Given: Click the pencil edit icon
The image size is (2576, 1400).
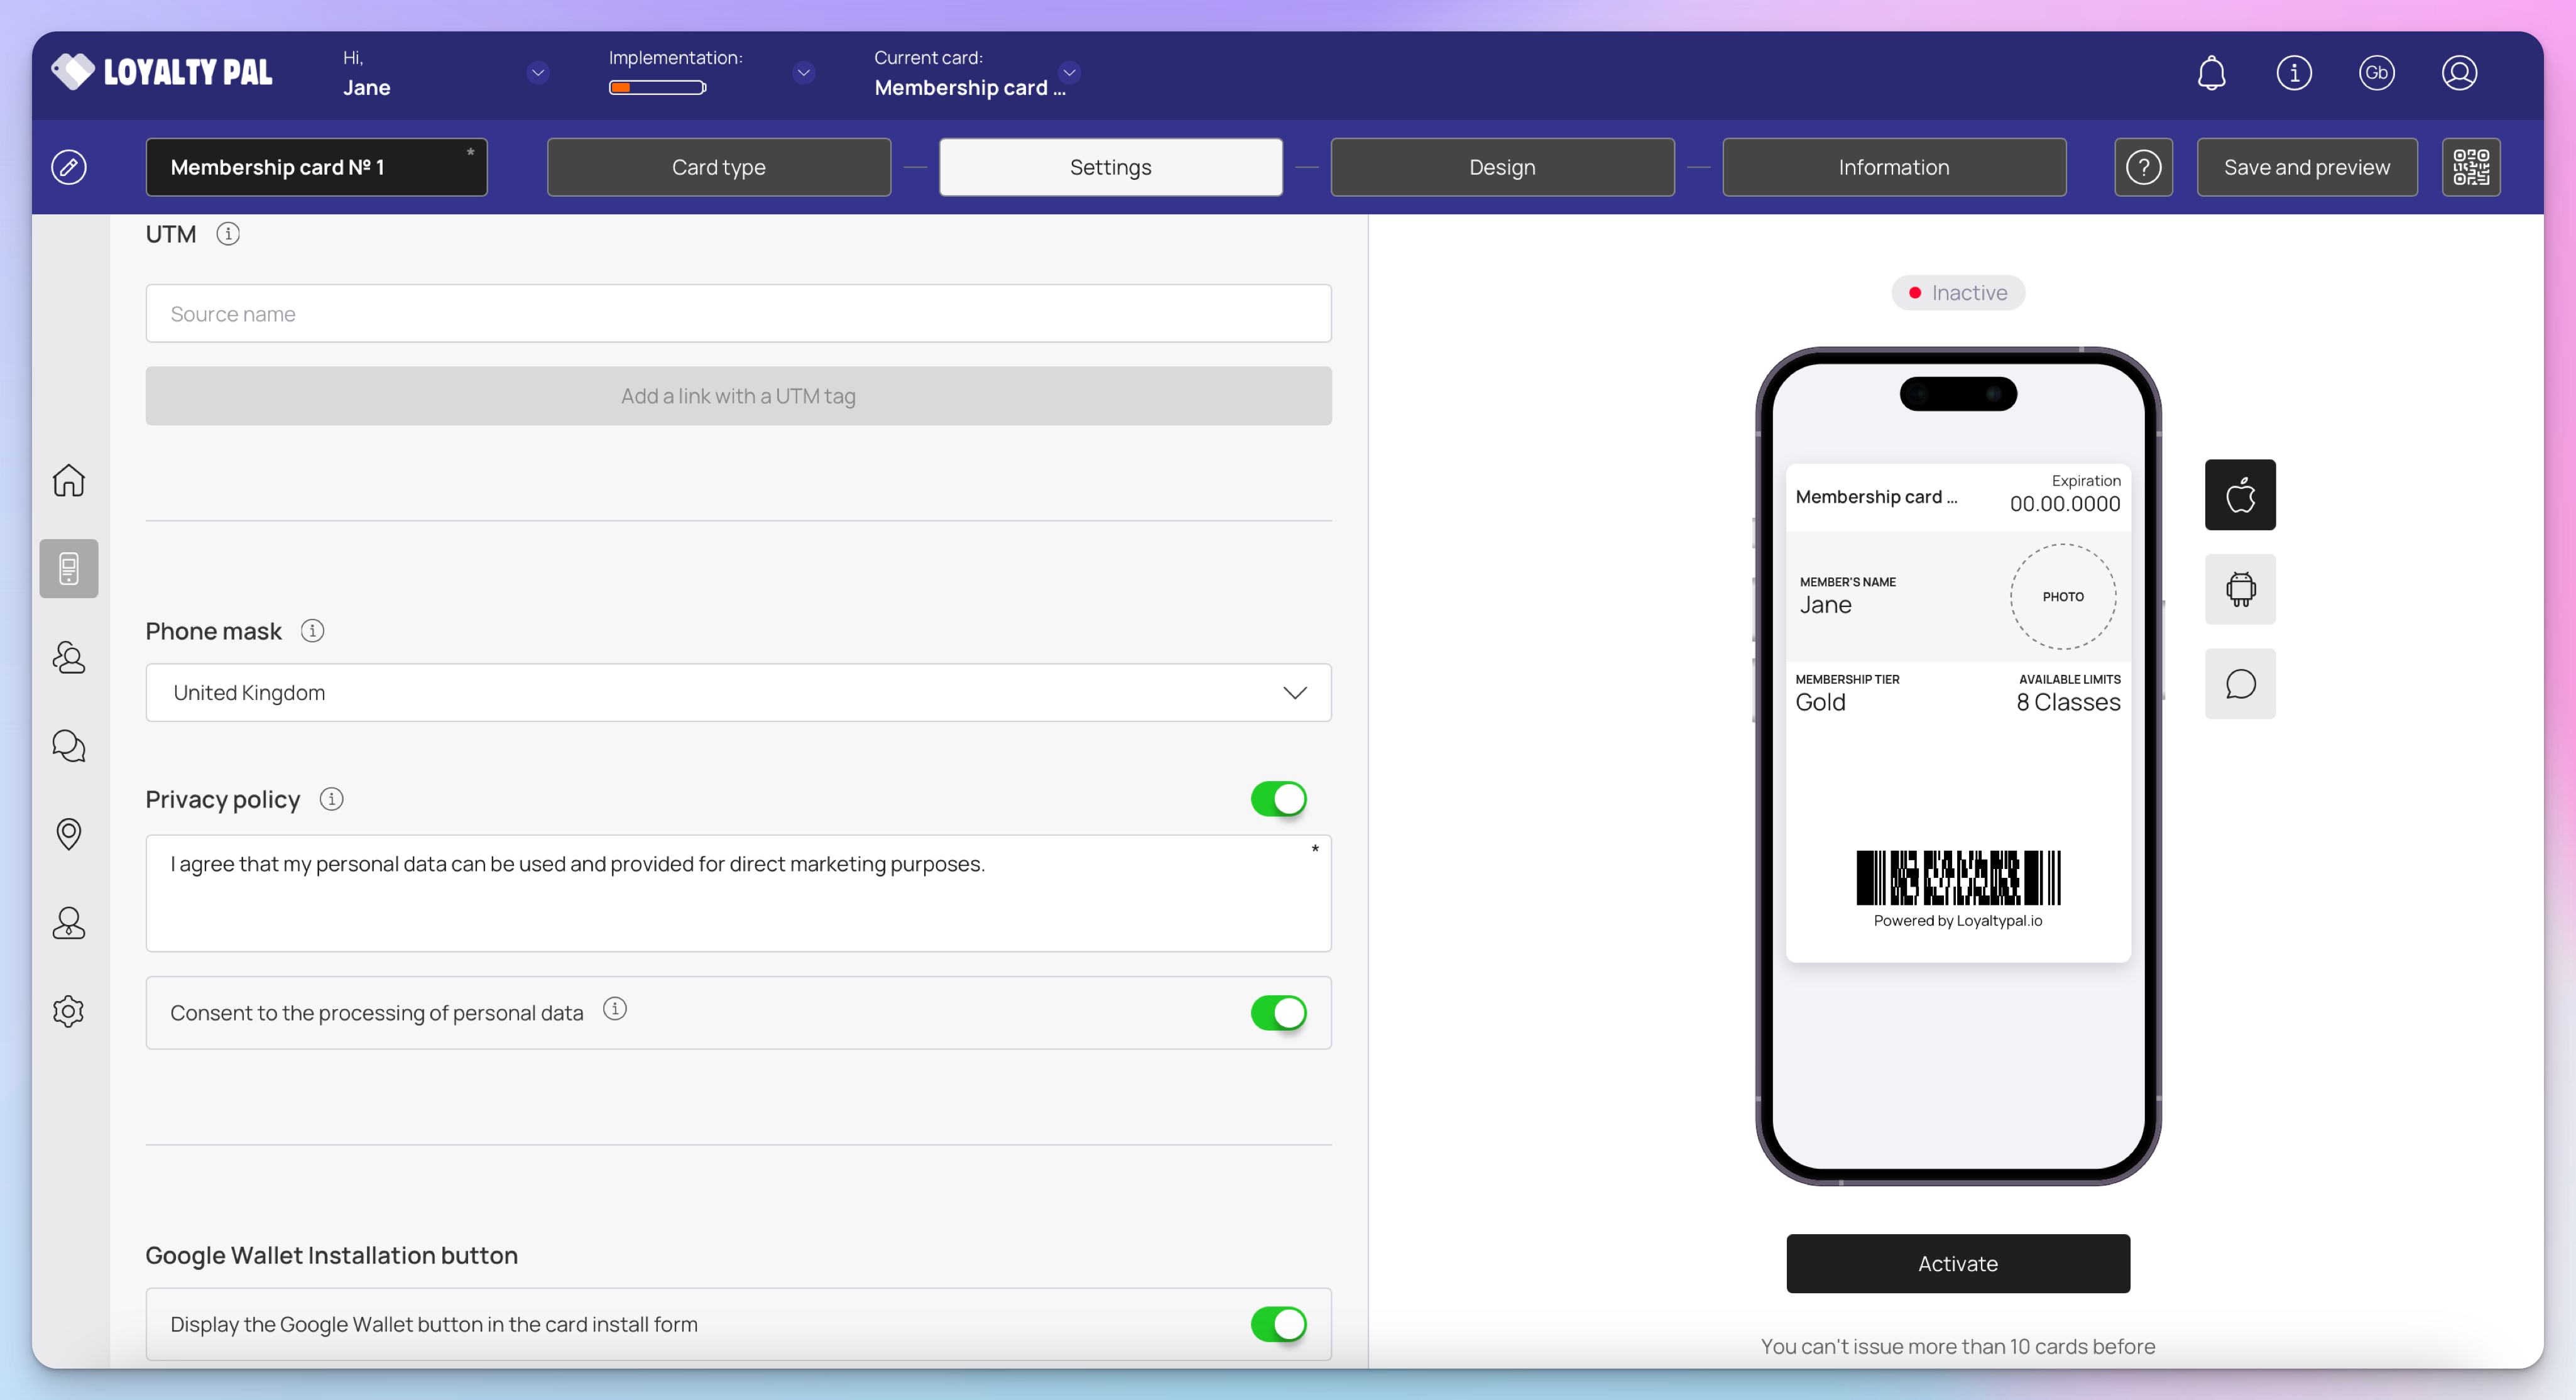Looking at the screenshot, I should click(x=68, y=167).
